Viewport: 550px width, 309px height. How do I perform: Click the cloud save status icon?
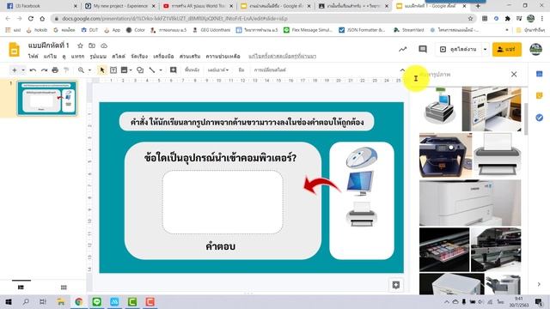pyautogui.click(x=104, y=45)
